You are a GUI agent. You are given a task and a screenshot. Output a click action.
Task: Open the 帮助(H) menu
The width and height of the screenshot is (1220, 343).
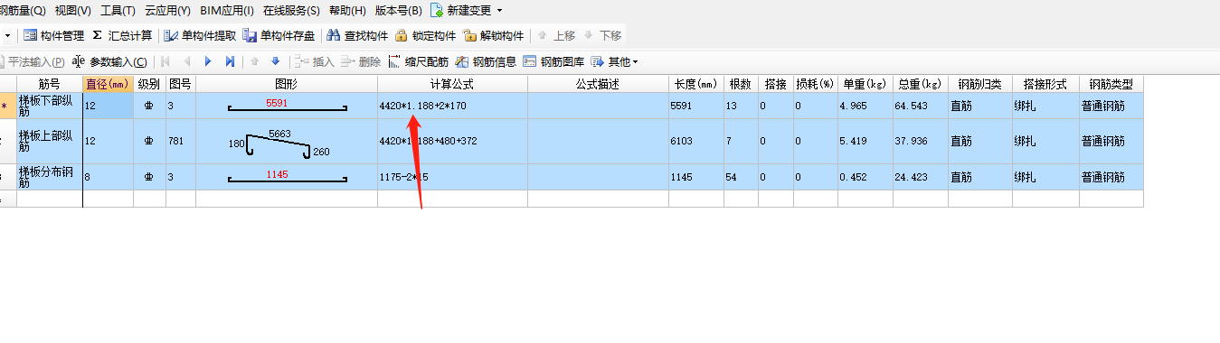348,11
